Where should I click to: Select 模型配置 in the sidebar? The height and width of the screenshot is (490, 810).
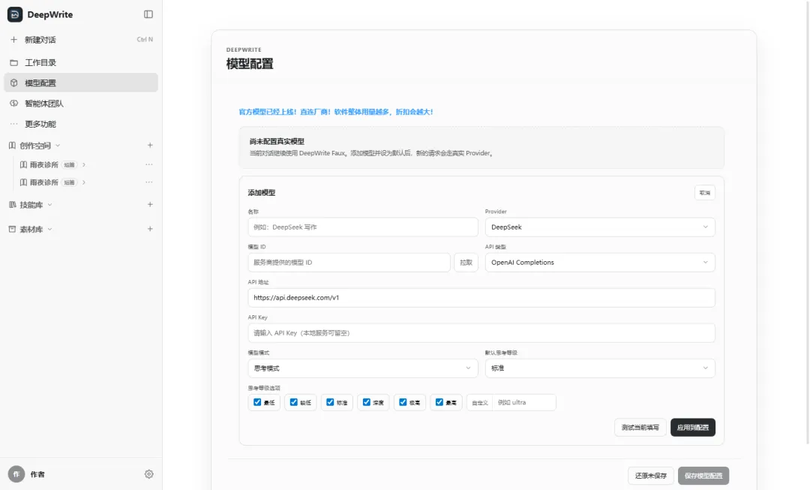coord(81,83)
